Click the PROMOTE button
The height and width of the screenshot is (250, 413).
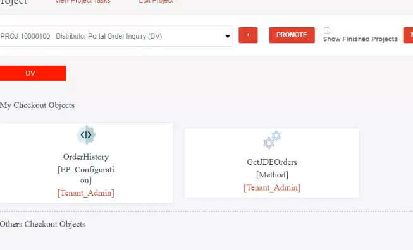[x=292, y=35]
